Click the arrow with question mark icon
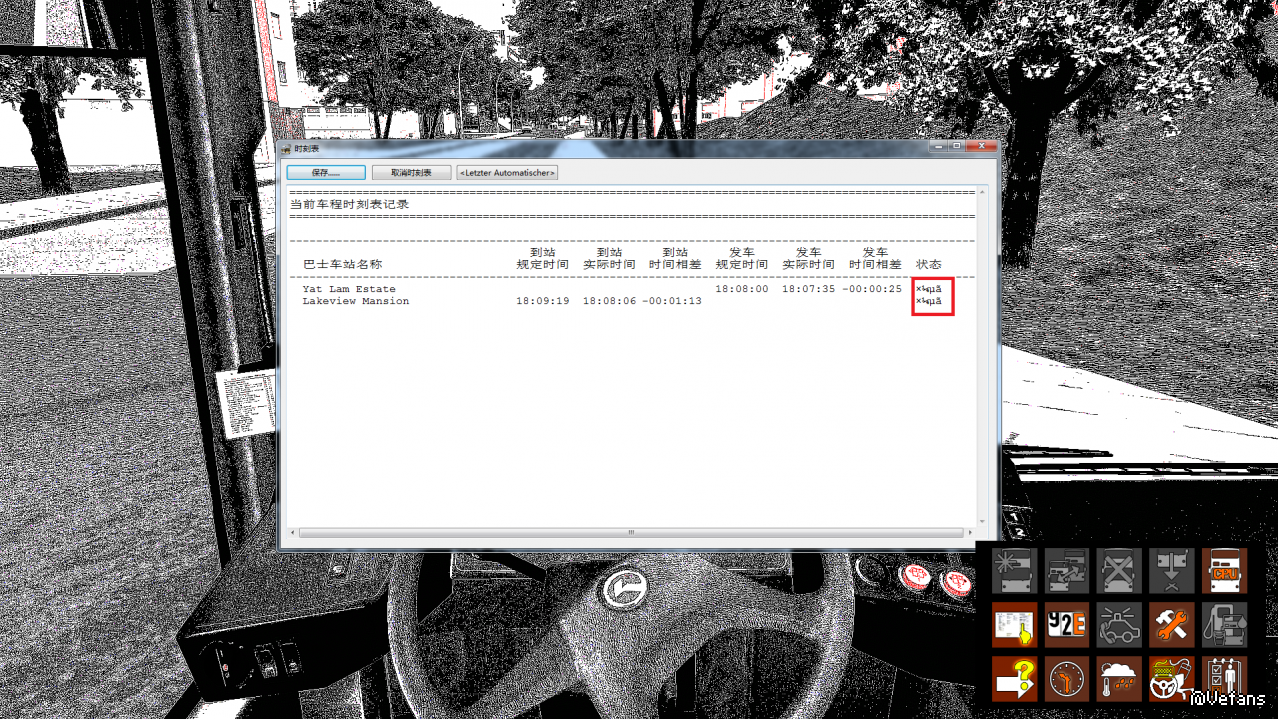Viewport: 1278px width, 719px height. (x=1015, y=679)
